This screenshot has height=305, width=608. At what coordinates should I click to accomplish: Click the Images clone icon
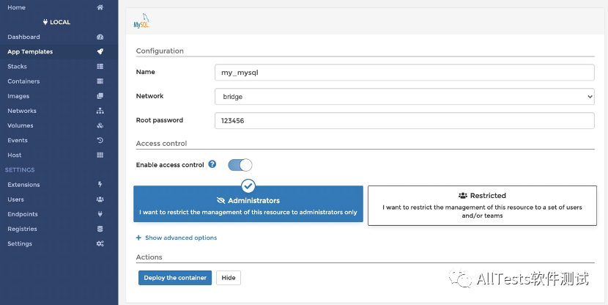coord(100,96)
